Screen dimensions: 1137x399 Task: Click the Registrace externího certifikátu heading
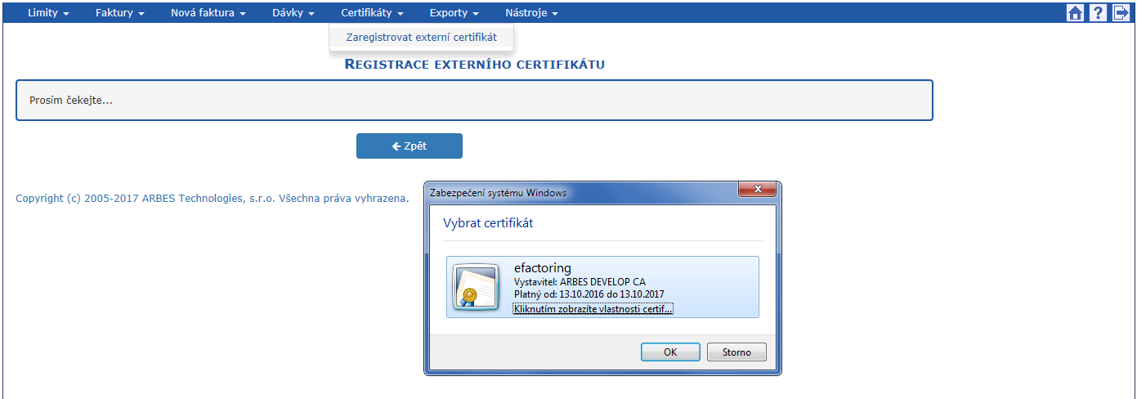[x=475, y=64]
